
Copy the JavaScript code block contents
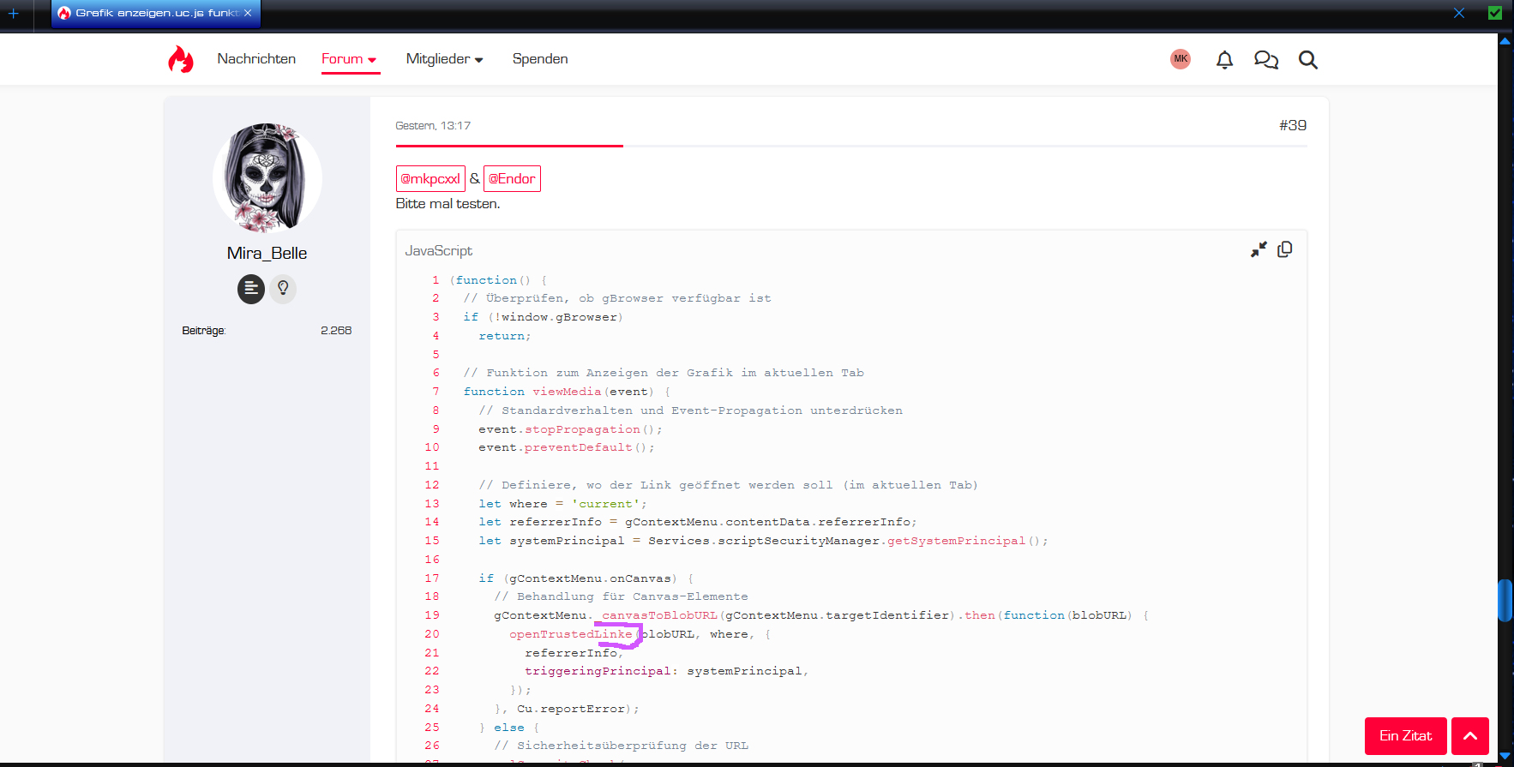(x=1284, y=249)
